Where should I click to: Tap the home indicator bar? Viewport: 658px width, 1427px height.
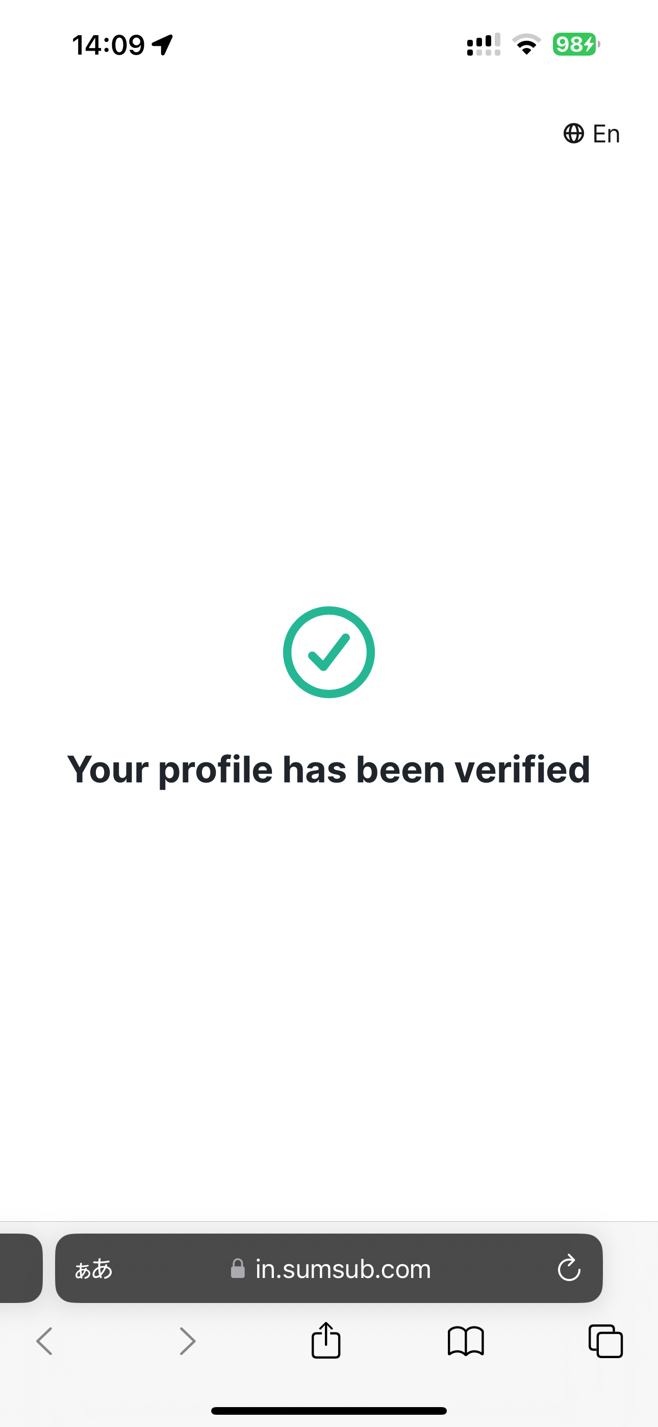coord(329,1410)
